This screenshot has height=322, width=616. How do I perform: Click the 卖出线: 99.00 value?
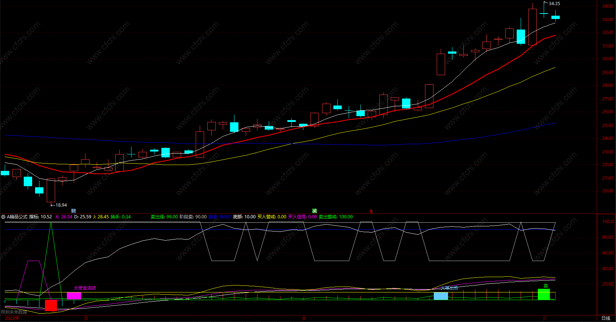(x=164, y=217)
